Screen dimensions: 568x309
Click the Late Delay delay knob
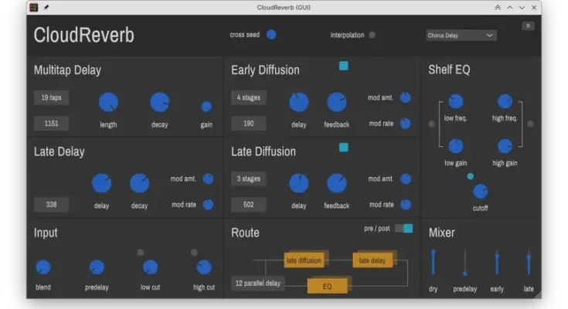[x=101, y=183]
